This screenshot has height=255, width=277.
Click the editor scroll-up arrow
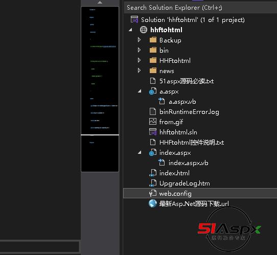pyautogui.click(x=100, y=3)
